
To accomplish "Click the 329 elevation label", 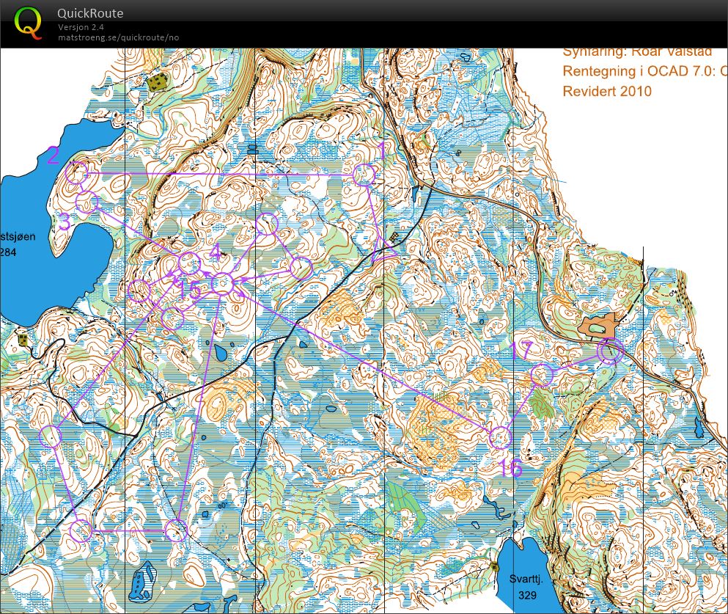I will 527,595.
